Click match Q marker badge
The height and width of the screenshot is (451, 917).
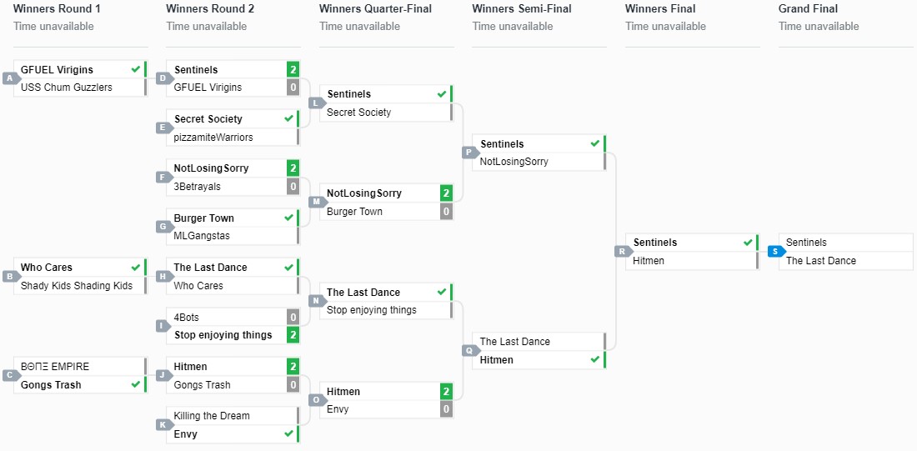(x=469, y=351)
